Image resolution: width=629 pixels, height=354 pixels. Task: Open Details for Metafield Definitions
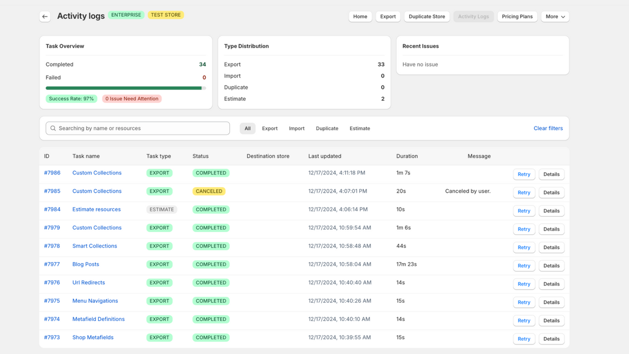[x=551, y=321]
